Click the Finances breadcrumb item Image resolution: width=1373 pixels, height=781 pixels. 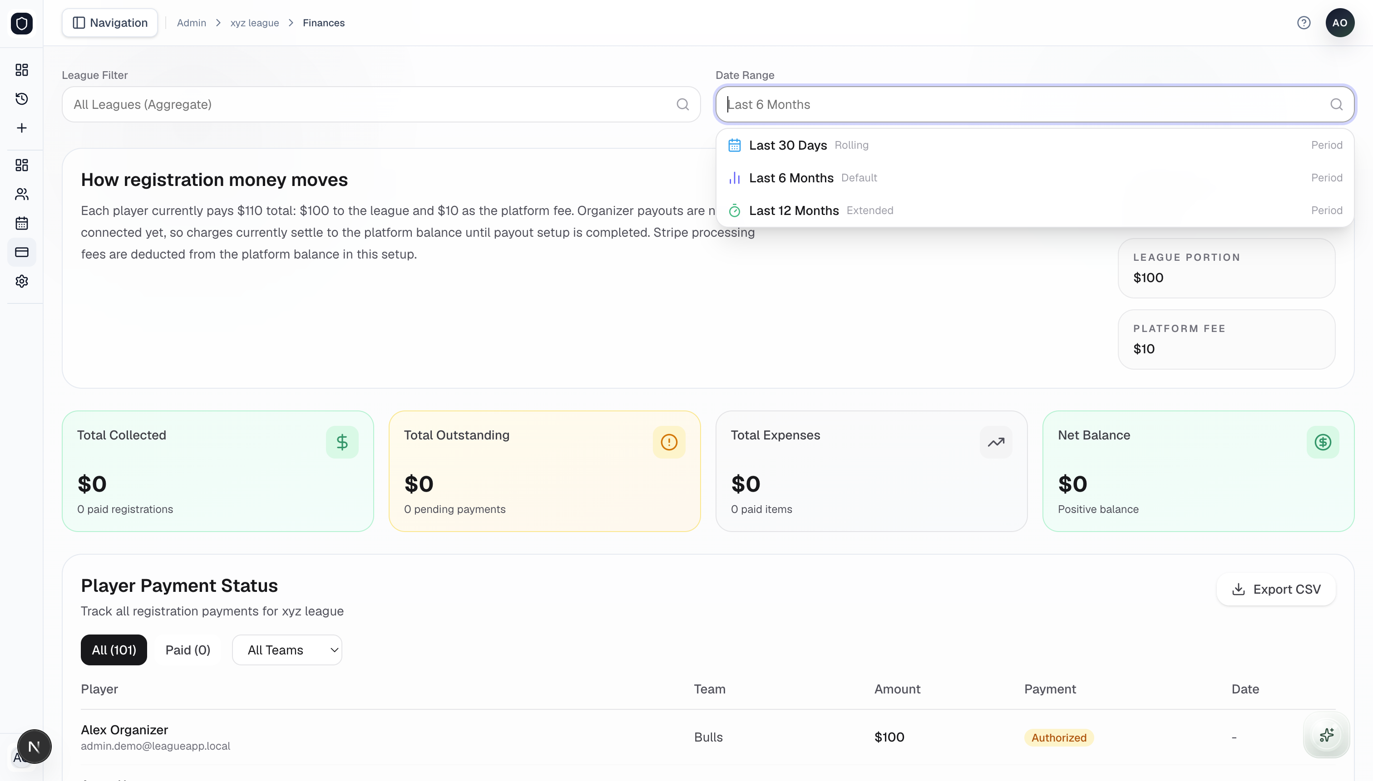tap(324, 23)
